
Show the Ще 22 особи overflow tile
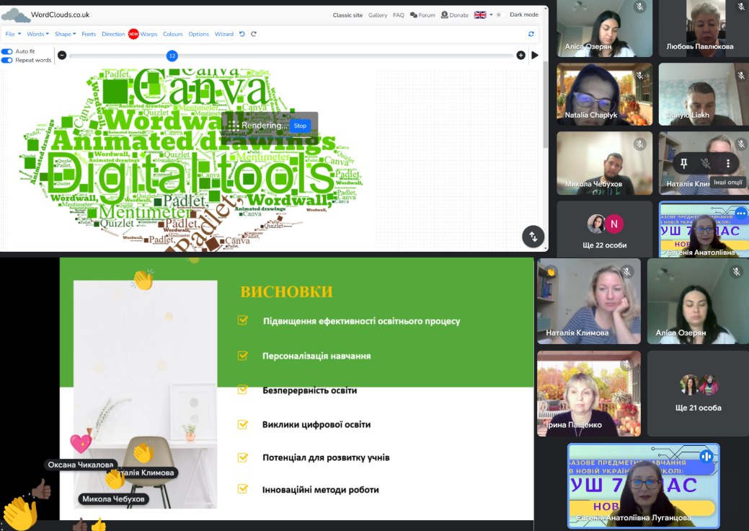[x=605, y=229]
